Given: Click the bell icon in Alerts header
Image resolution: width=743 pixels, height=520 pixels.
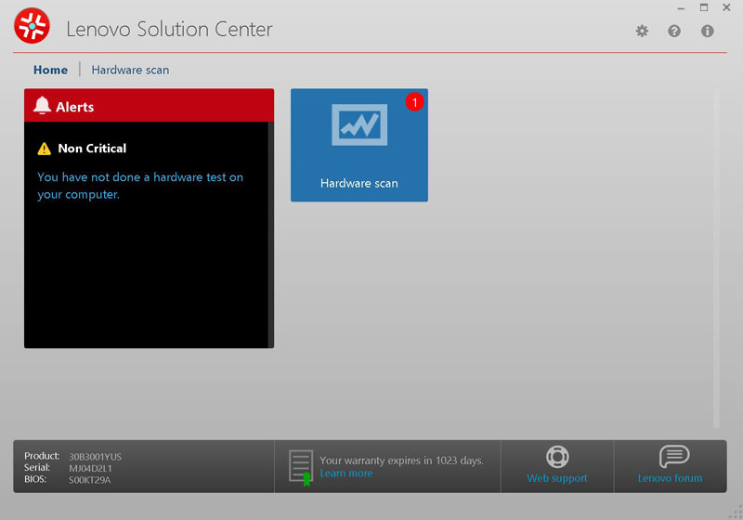Looking at the screenshot, I should pos(42,106).
